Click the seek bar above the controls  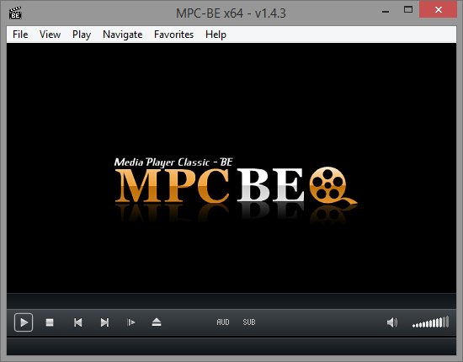click(x=231, y=301)
